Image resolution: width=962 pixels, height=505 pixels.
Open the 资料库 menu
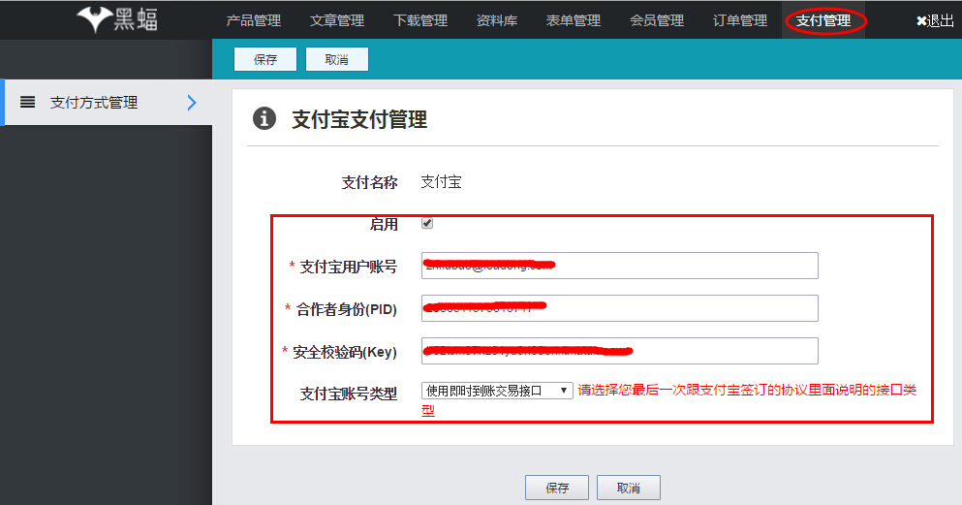[x=497, y=21]
